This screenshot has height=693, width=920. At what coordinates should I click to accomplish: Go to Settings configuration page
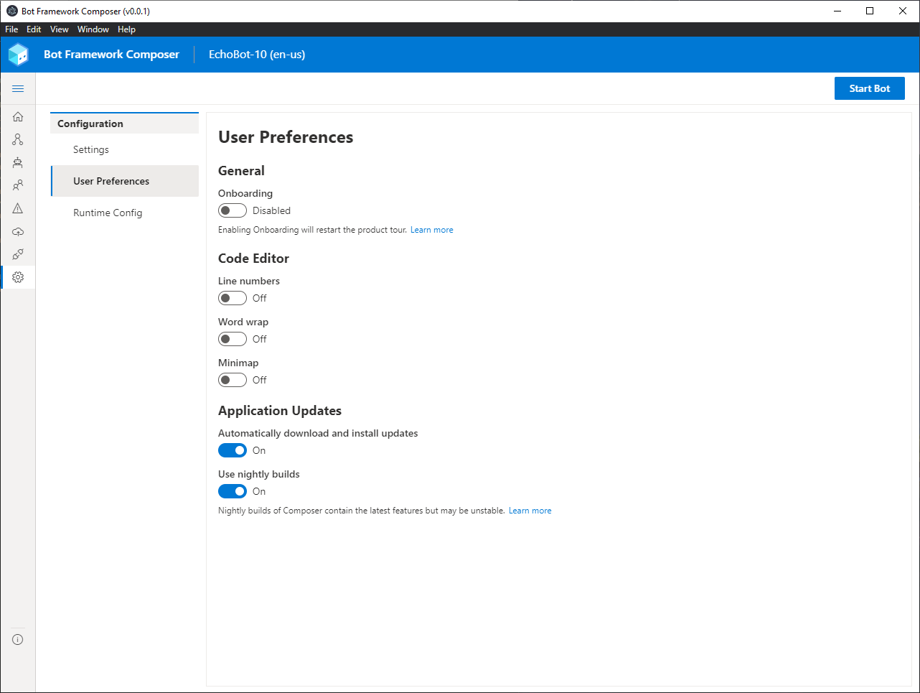(x=125, y=149)
